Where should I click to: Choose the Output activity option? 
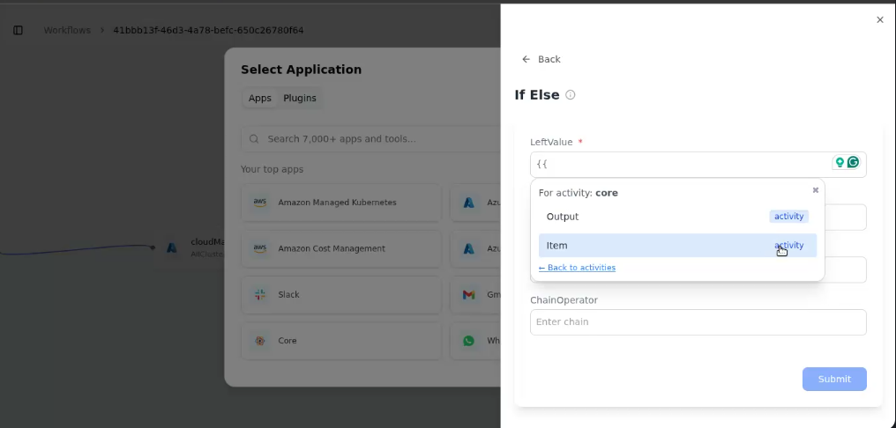[x=677, y=217]
